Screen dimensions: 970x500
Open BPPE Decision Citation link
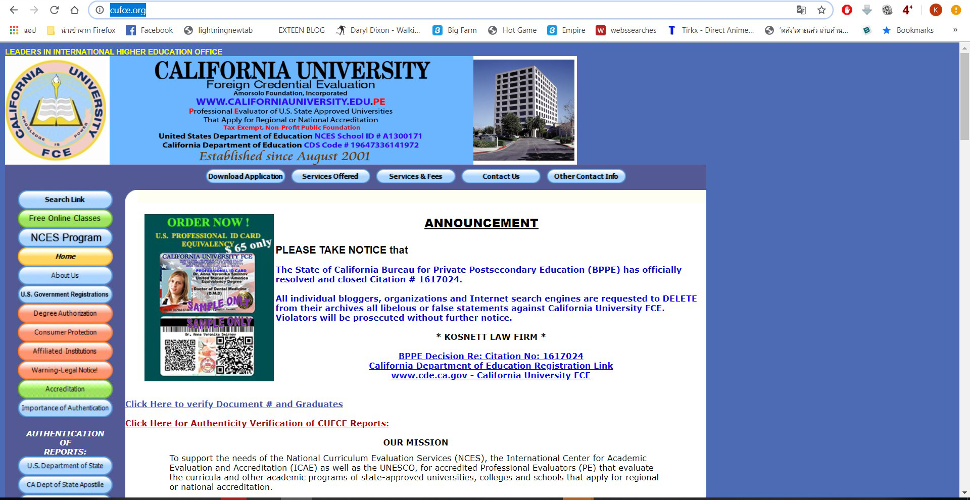pos(491,356)
